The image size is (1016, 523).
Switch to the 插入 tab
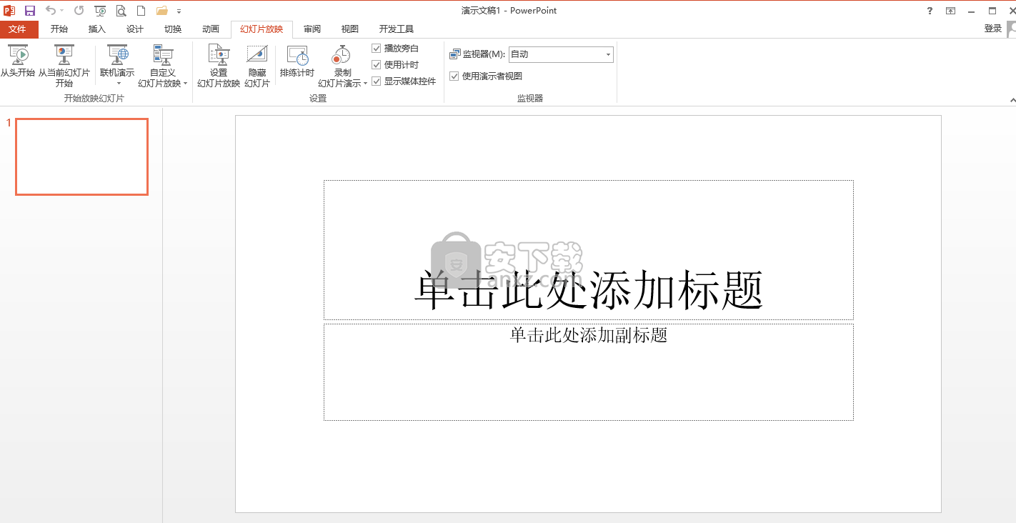coord(96,29)
